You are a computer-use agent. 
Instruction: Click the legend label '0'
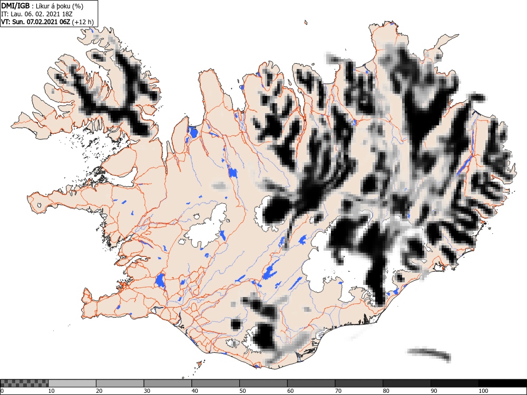tap(2, 391)
